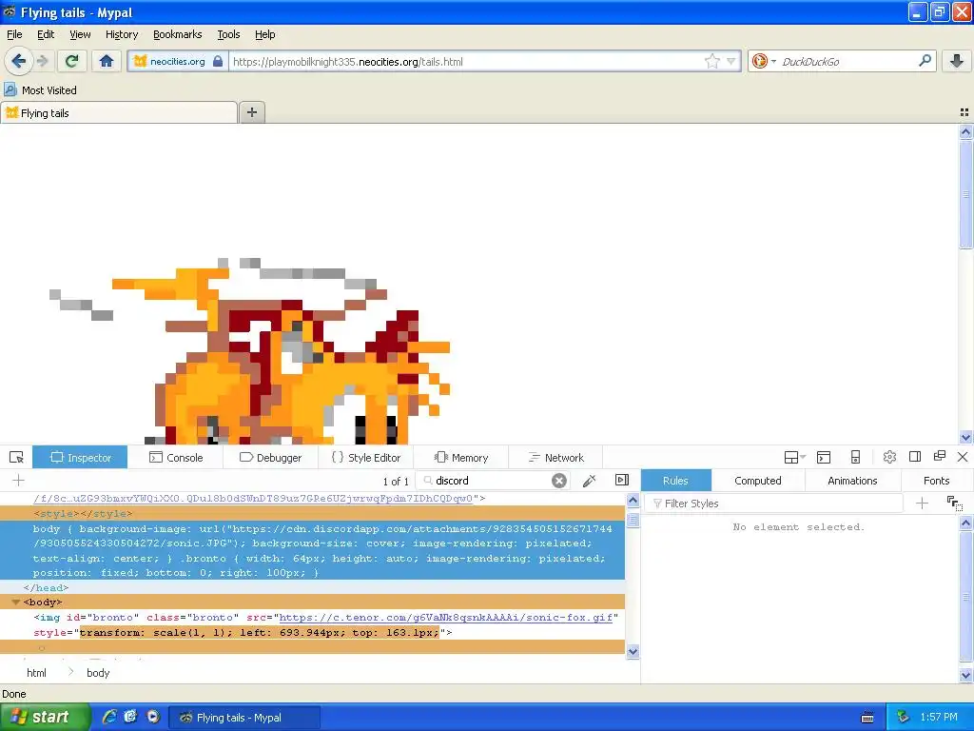Viewport: 974px width, 731px height.
Task: Click markup view scrollbar up arrow
Action: tap(633, 501)
